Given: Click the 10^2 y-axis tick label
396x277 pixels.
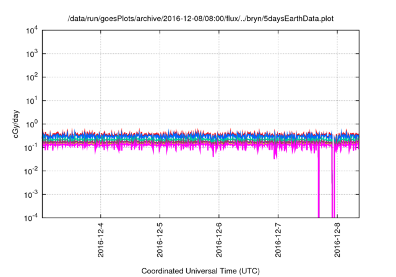Looking at the screenshot, I should (x=32, y=77).
